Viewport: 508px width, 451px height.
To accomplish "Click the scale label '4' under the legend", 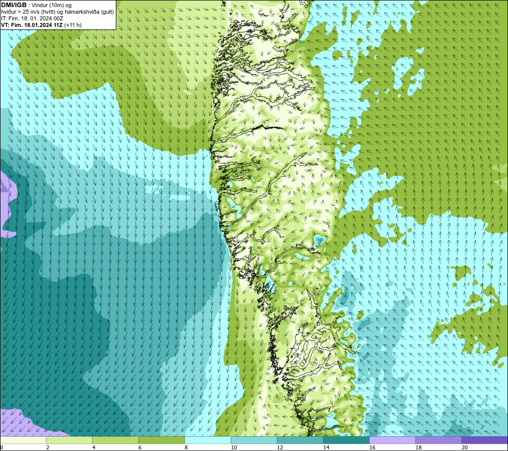I will (x=94, y=447).
